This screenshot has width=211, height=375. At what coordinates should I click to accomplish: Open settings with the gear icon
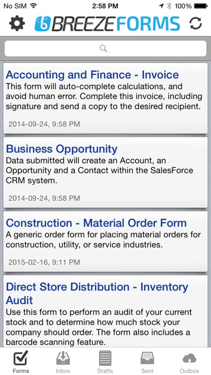[17, 23]
